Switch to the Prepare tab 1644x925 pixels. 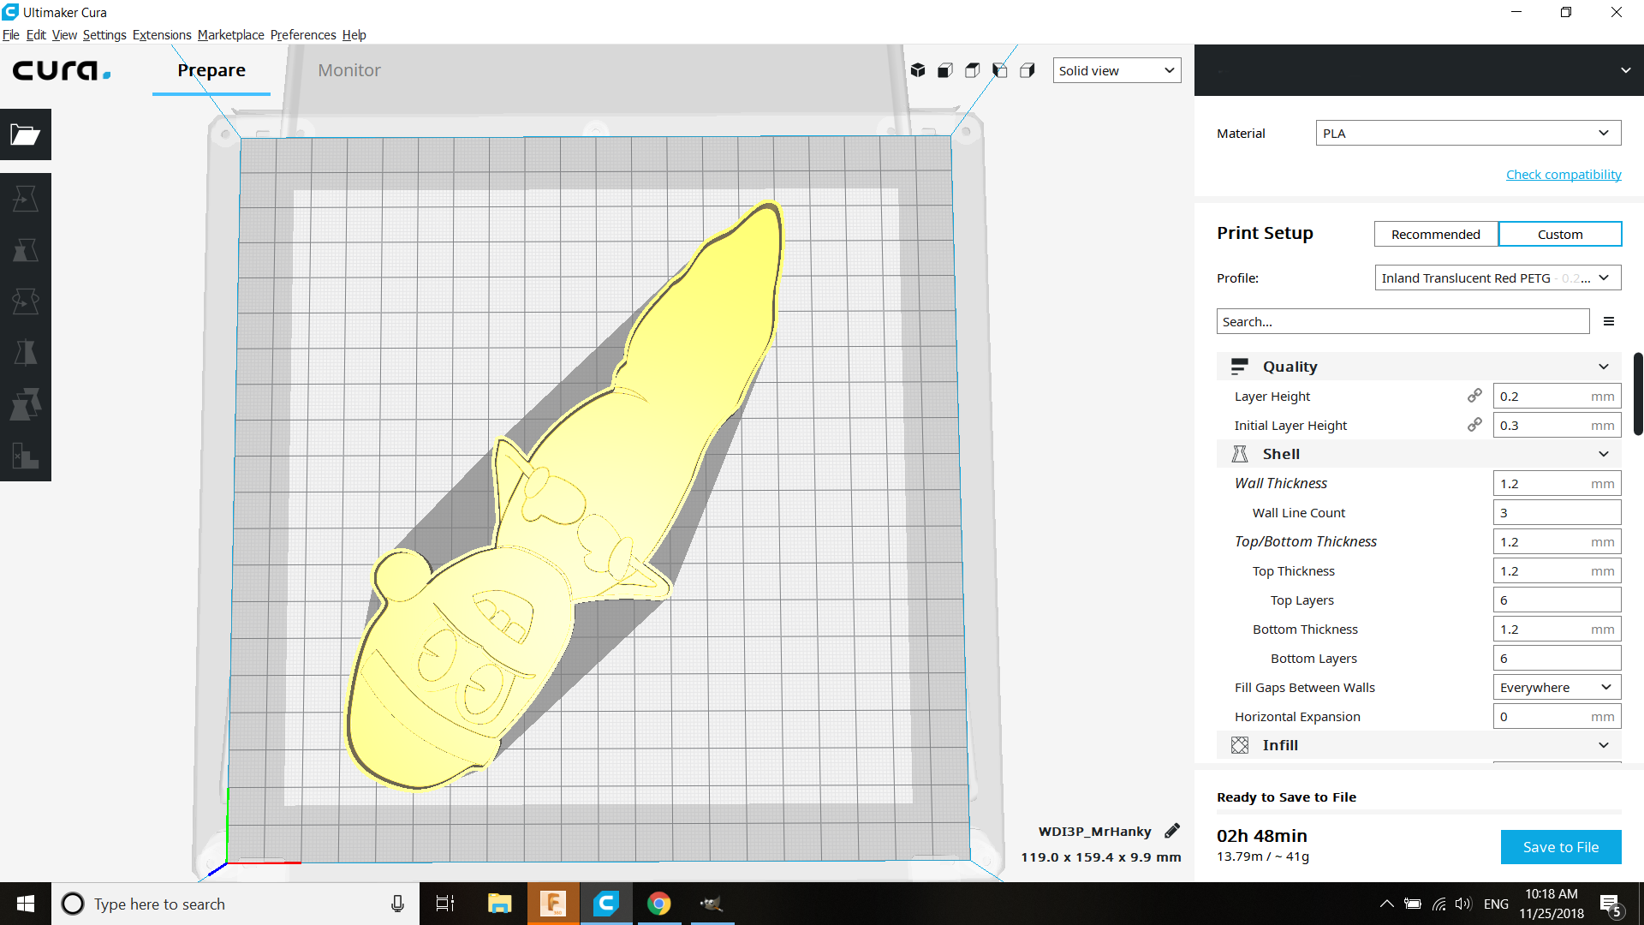(x=211, y=70)
